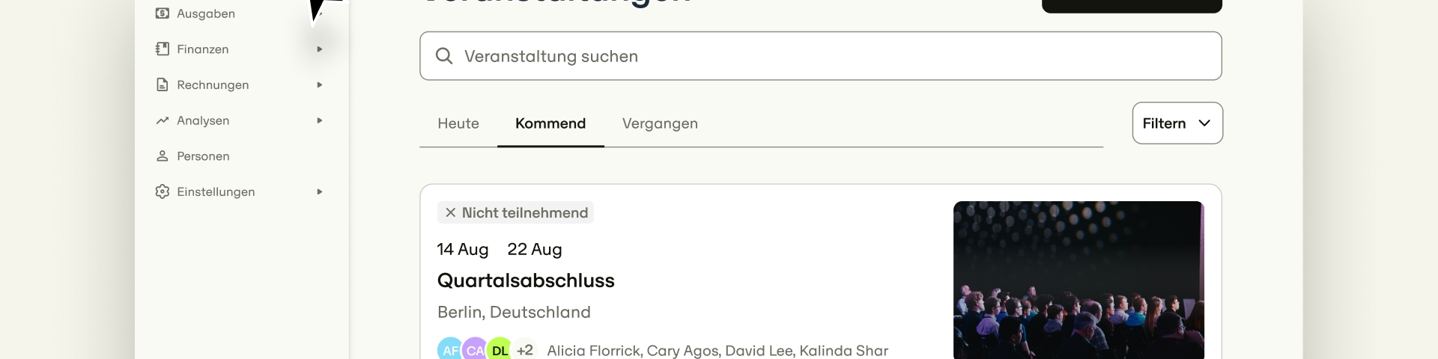The width and height of the screenshot is (1438, 359).
Task: Click the +2 additional attendees badge
Action: point(525,350)
